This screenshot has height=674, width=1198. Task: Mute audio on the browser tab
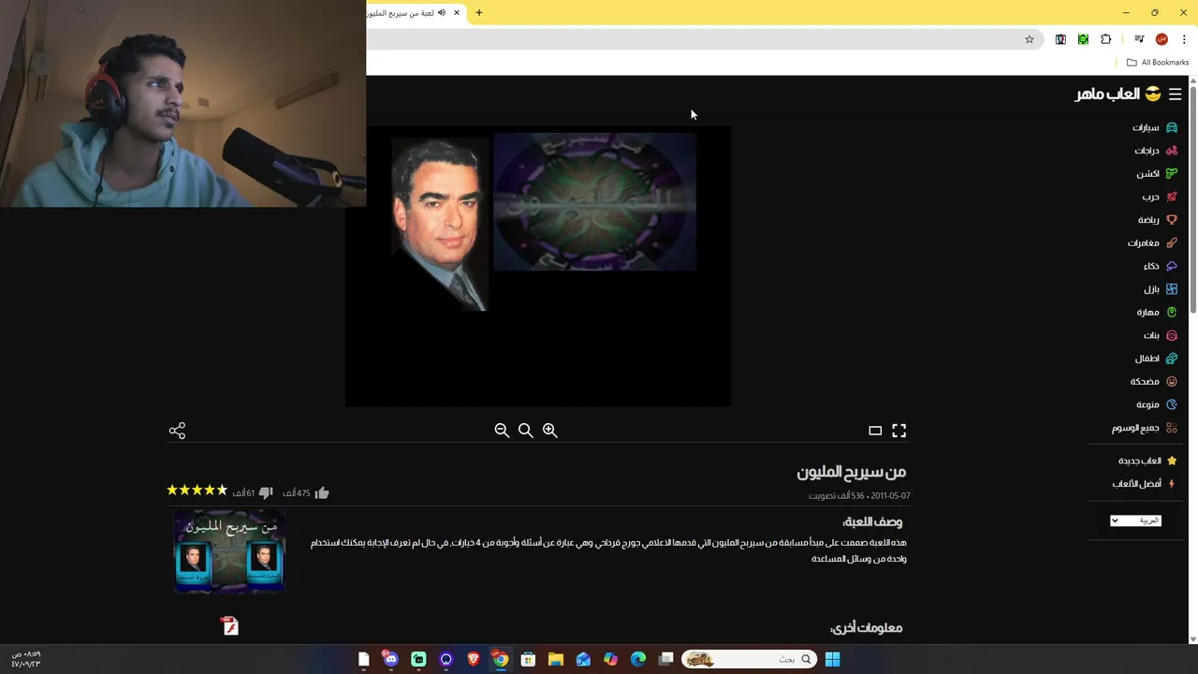(441, 13)
